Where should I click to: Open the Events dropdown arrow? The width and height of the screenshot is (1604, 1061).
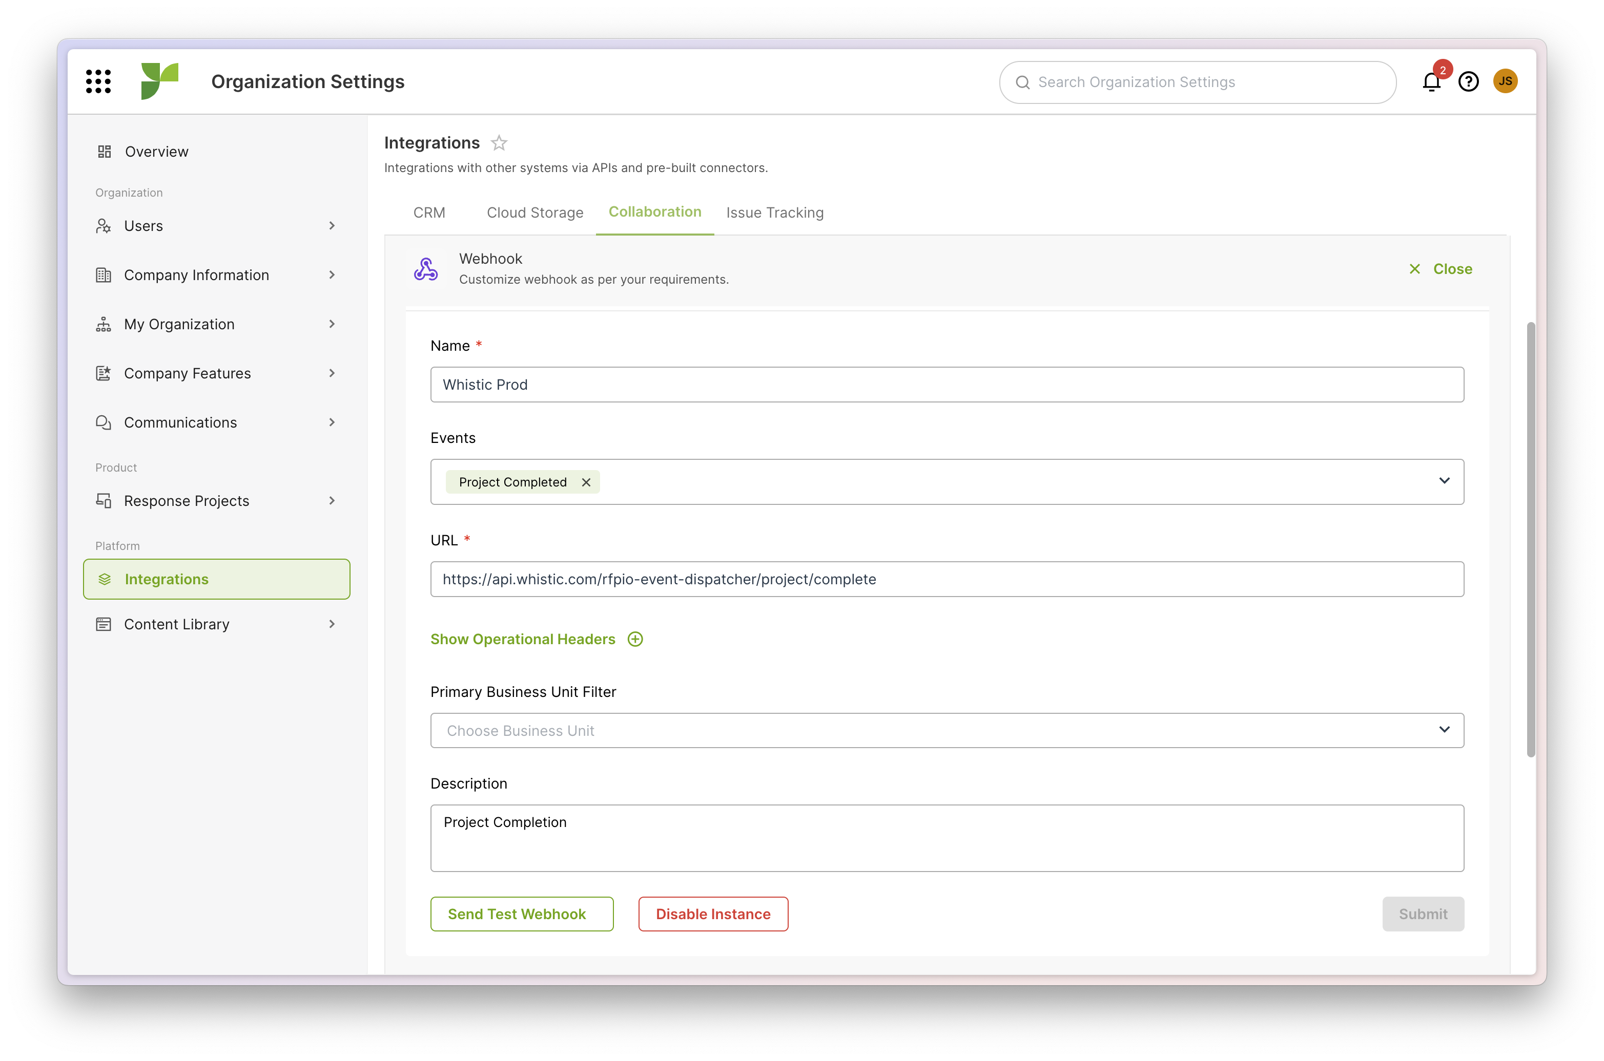1444,481
